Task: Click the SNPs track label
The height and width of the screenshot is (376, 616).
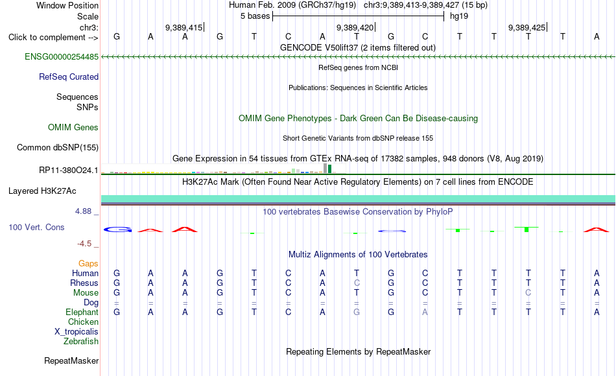Action: pyautogui.click(x=88, y=107)
